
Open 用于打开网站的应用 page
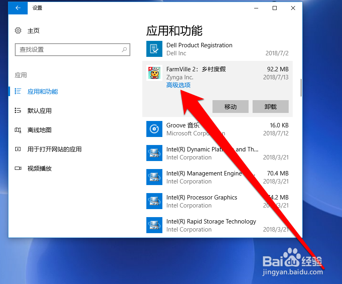click(55, 149)
